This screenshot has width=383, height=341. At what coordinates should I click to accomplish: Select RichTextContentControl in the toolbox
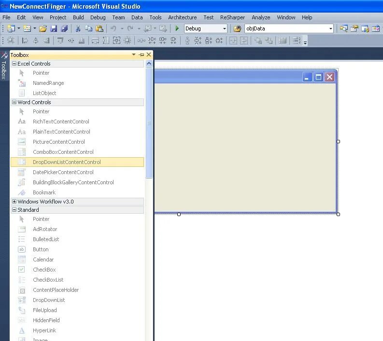pos(77,122)
